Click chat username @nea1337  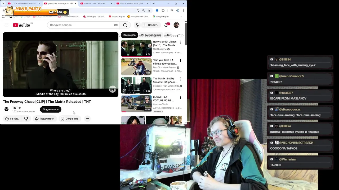tap(286, 93)
